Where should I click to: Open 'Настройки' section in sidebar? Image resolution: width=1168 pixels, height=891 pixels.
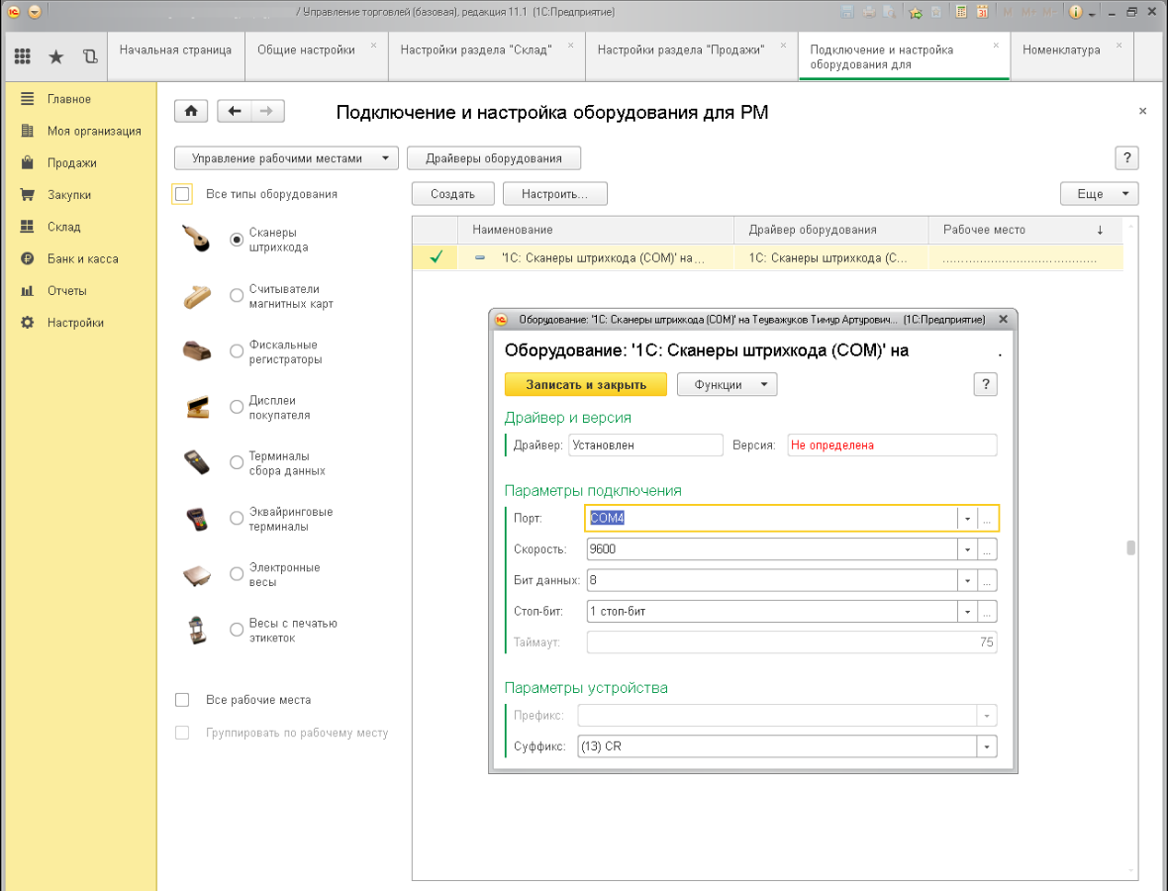(x=75, y=323)
